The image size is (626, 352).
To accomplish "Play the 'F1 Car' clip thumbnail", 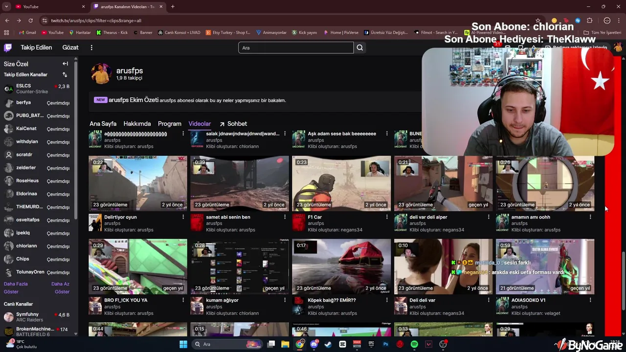I will tap(341, 183).
